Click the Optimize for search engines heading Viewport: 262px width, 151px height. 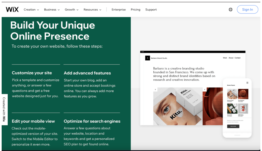tap(92, 121)
